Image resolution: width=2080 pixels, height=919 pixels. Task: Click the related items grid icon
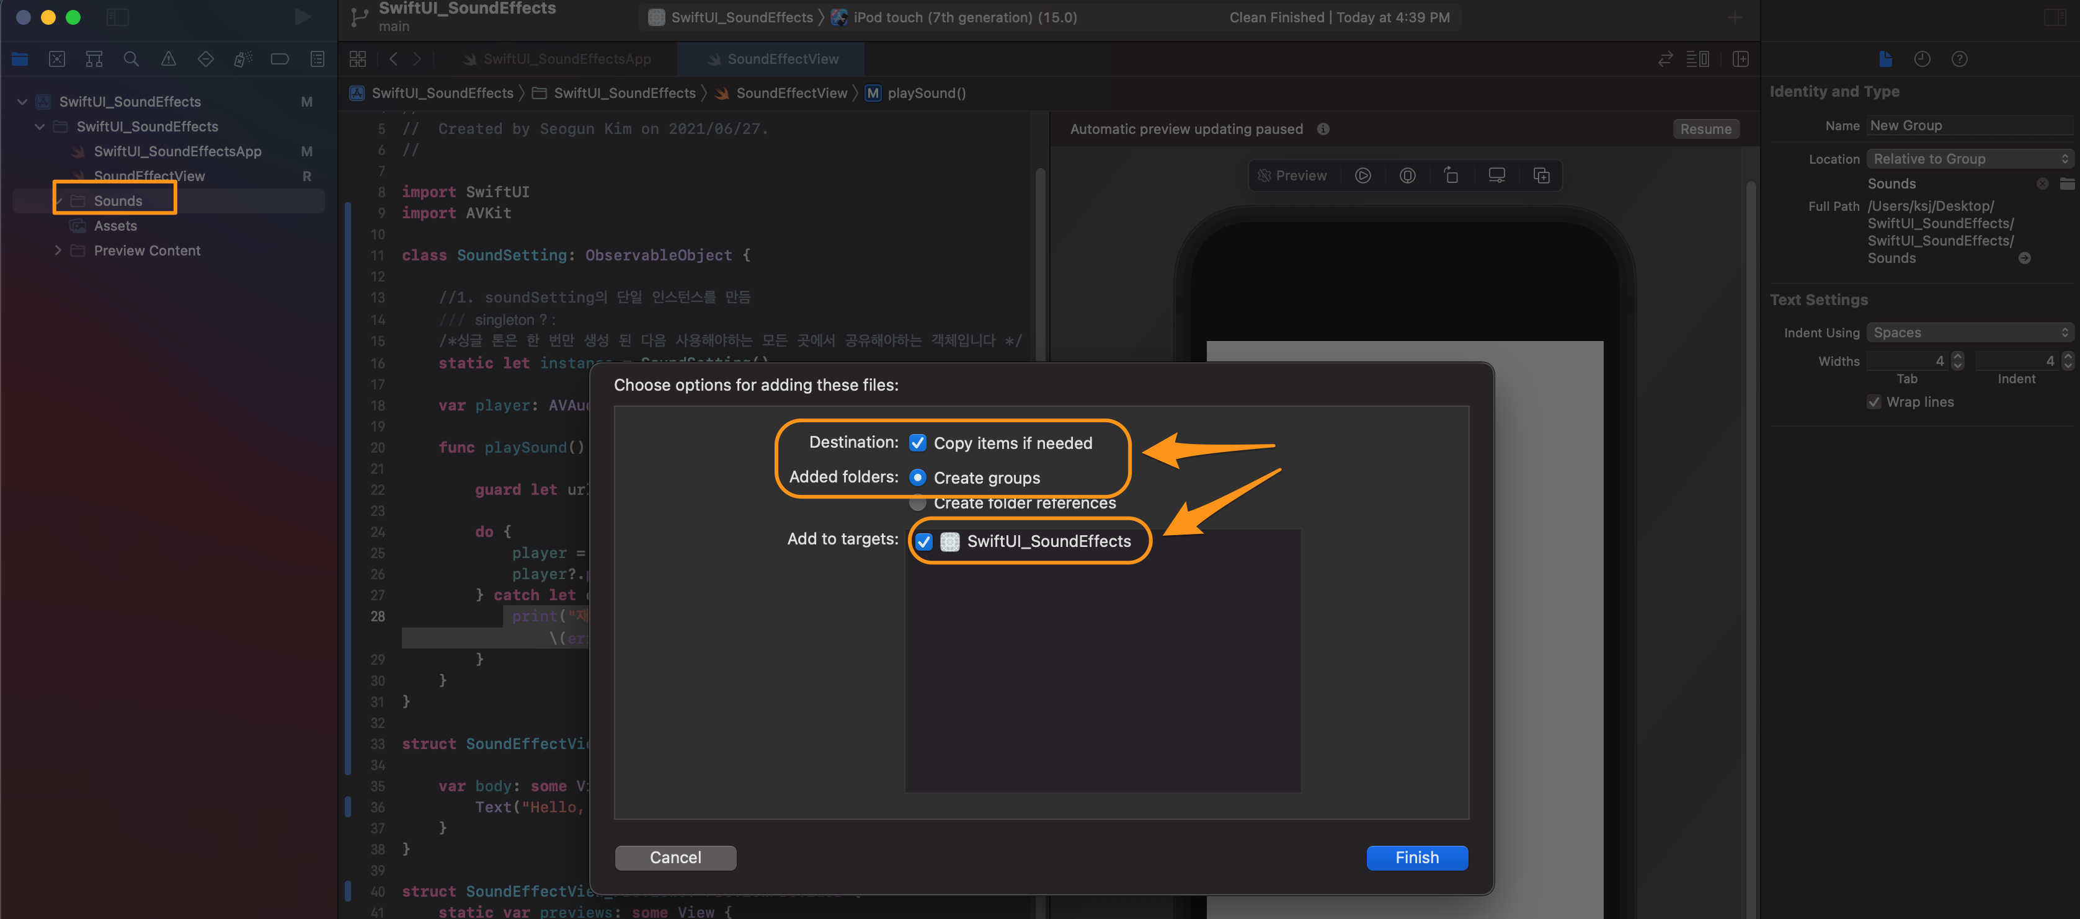(357, 59)
